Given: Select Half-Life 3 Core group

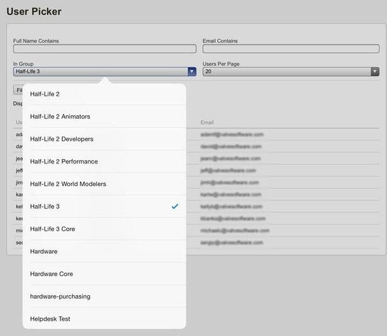Looking at the screenshot, I should pyautogui.click(x=104, y=229).
